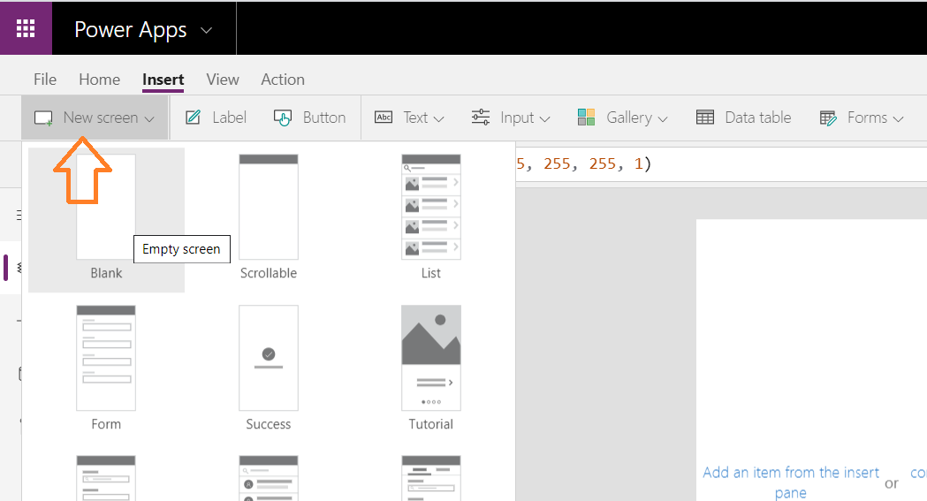The width and height of the screenshot is (927, 501).
Task: Open the app launcher waffle icon
Action: point(26,28)
